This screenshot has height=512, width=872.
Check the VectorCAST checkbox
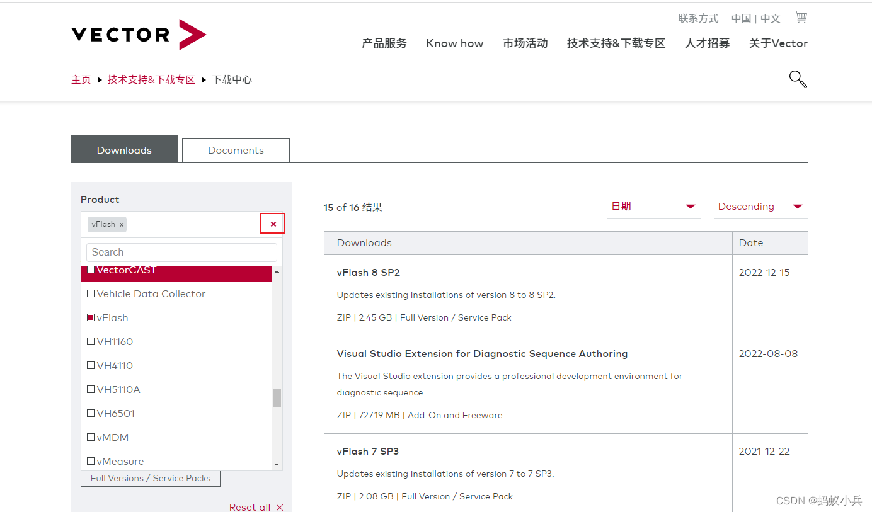[x=91, y=270]
